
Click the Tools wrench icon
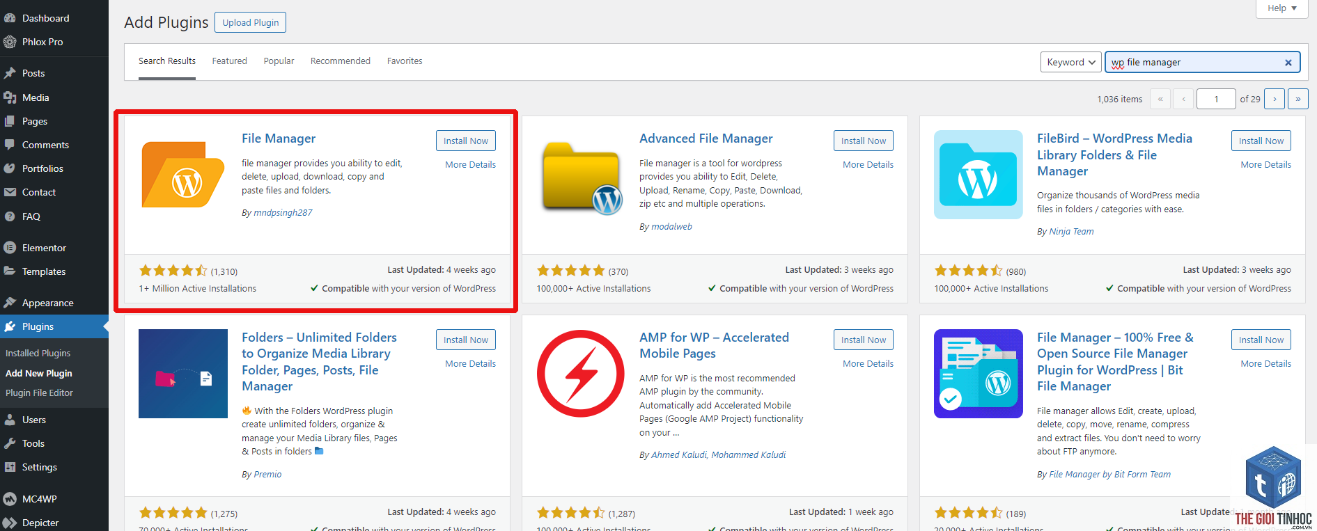click(10, 443)
